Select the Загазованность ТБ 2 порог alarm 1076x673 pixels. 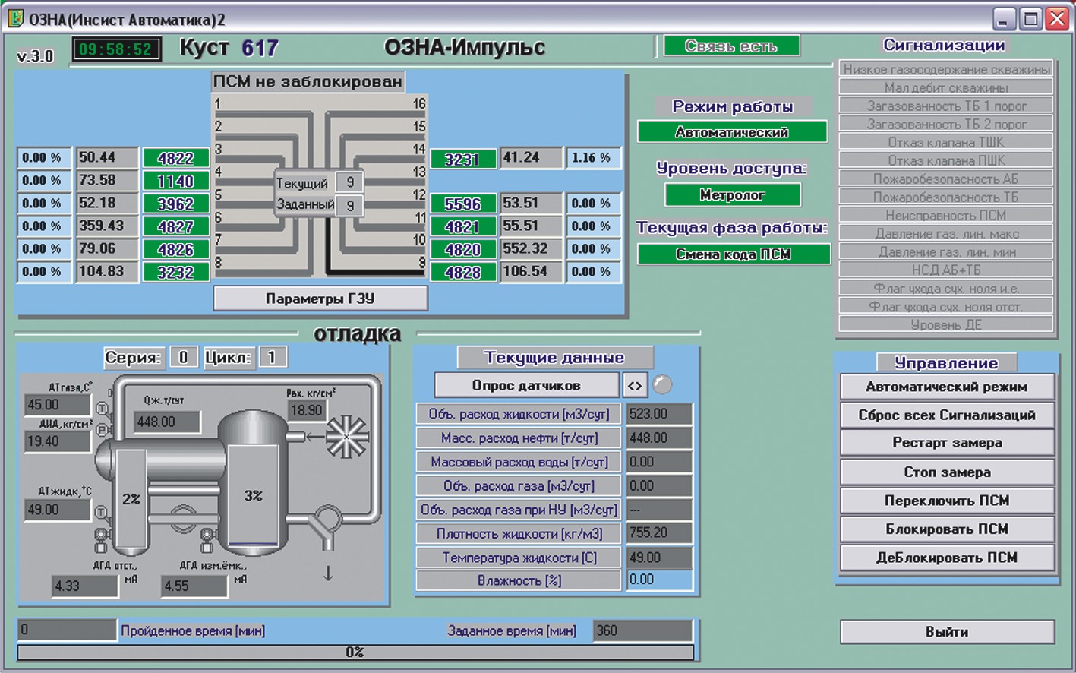[946, 124]
